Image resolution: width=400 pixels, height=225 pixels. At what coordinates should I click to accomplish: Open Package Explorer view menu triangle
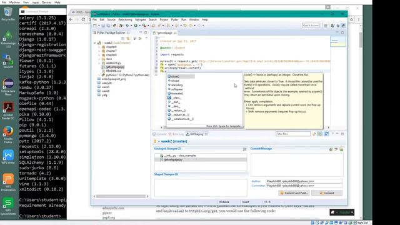(x=146, y=38)
